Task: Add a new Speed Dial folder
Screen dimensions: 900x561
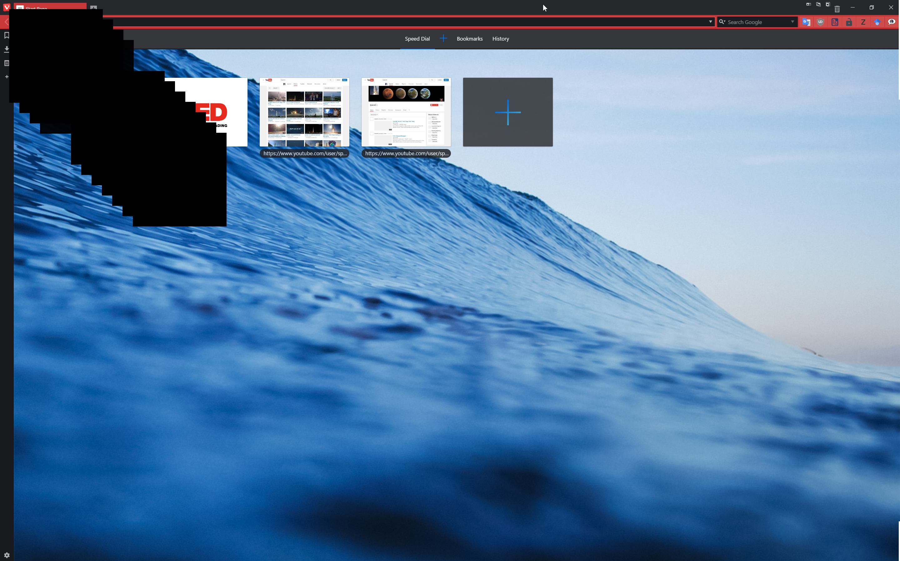Action: 443,38
